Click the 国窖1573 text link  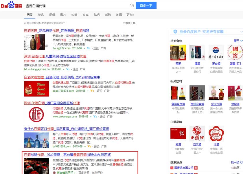[235, 64]
